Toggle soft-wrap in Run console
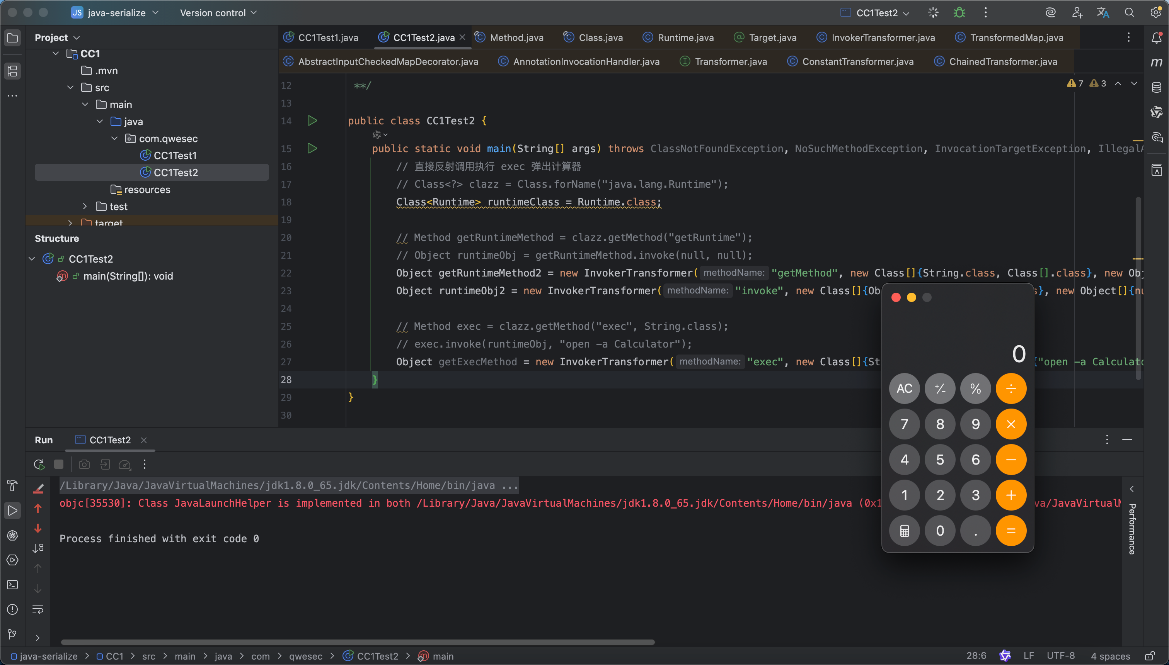This screenshot has height=665, width=1169. [38, 609]
